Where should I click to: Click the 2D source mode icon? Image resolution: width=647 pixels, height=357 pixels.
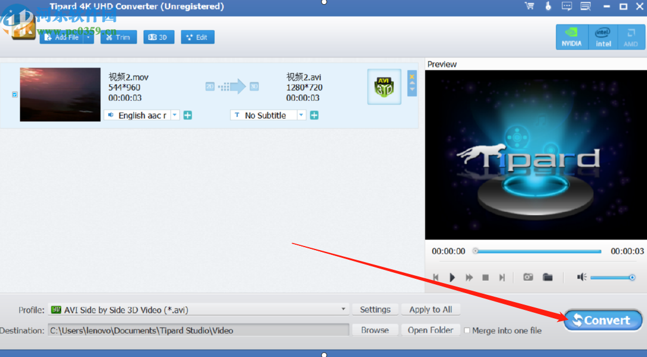(210, 87)
